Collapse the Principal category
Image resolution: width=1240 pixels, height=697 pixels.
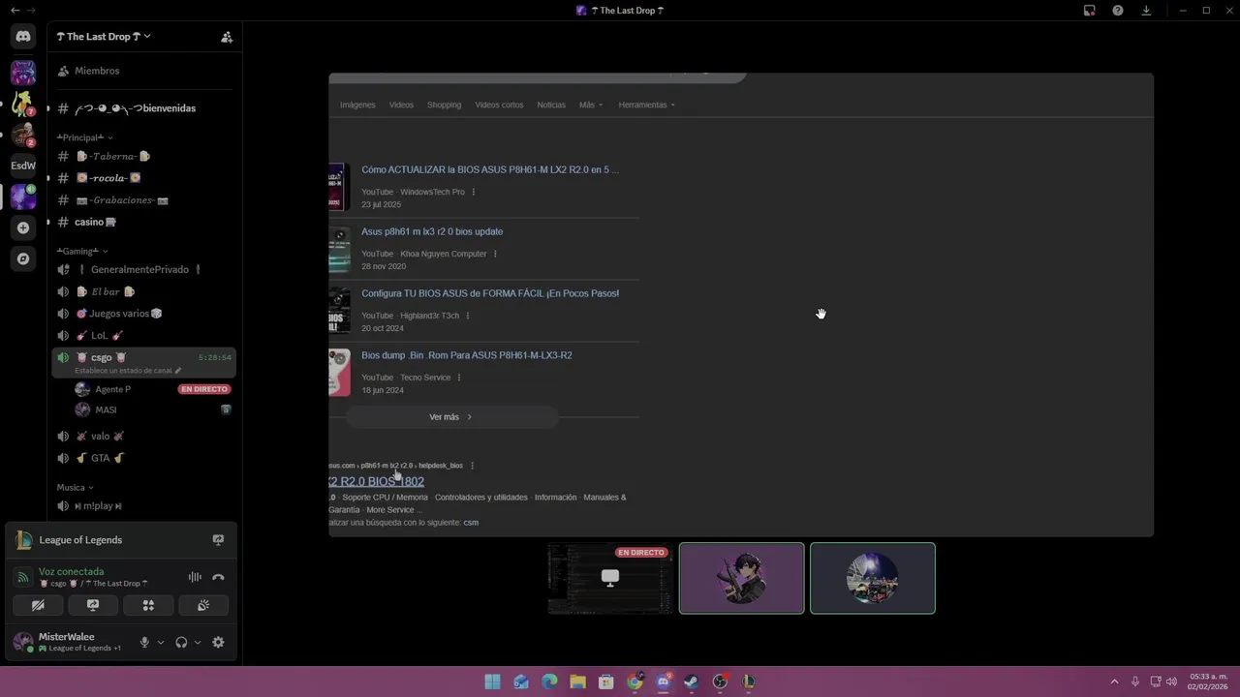pyautogui.click(x=85, y=137)
